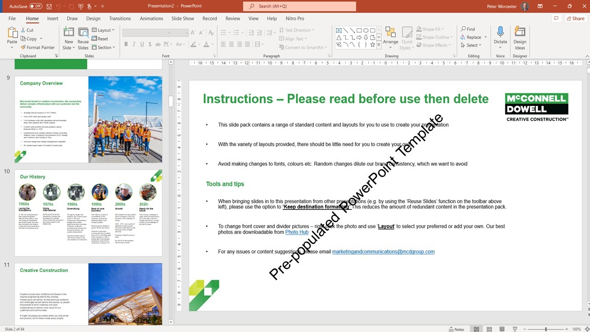Screen dimensions: 590x332
Task: Open the font size combo box
Action: (180, 32)
